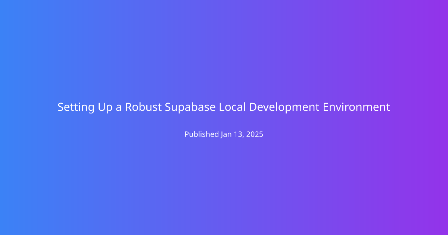This screenshot has width=448, height=235.
Task: Click the year '2025' in the date
Action: tap(255, 135)
